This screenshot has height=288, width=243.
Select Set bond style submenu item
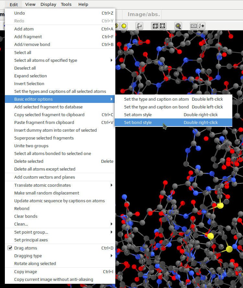tap(173, 122)
